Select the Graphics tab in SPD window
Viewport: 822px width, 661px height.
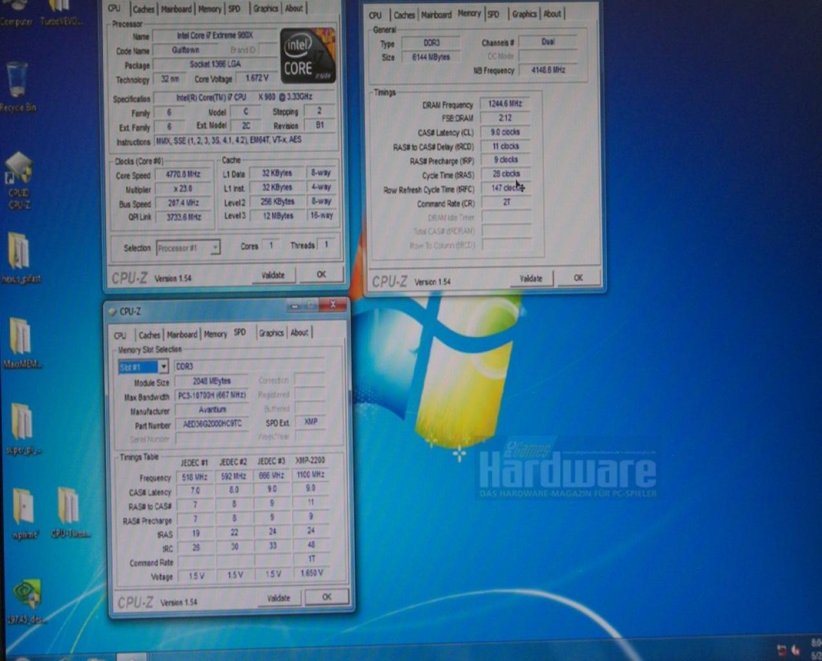(x=271, y=332)
